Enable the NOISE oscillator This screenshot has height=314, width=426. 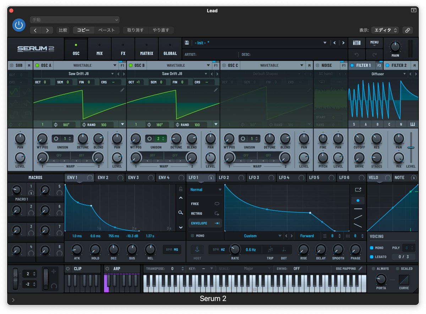point(317,65)
